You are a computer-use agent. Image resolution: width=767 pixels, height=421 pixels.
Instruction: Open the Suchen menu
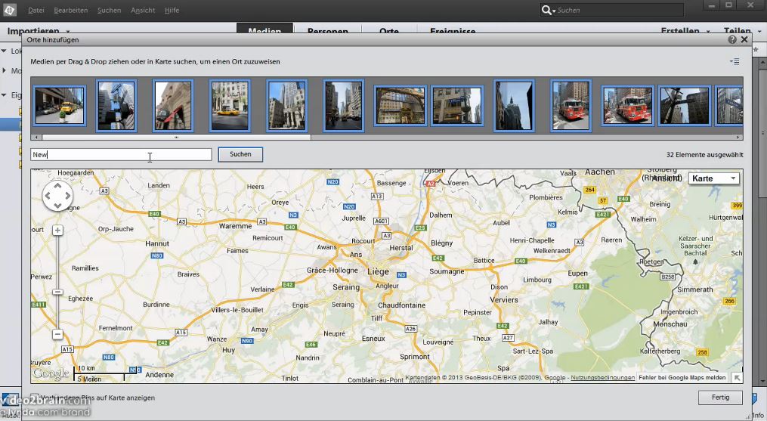109,11
